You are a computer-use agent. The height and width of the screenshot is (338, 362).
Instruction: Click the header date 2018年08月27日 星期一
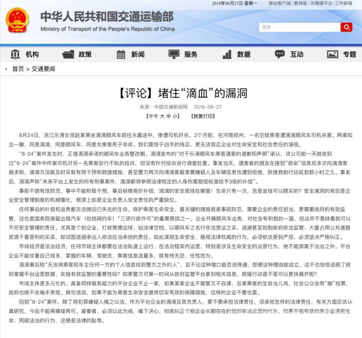pos(235,3)
